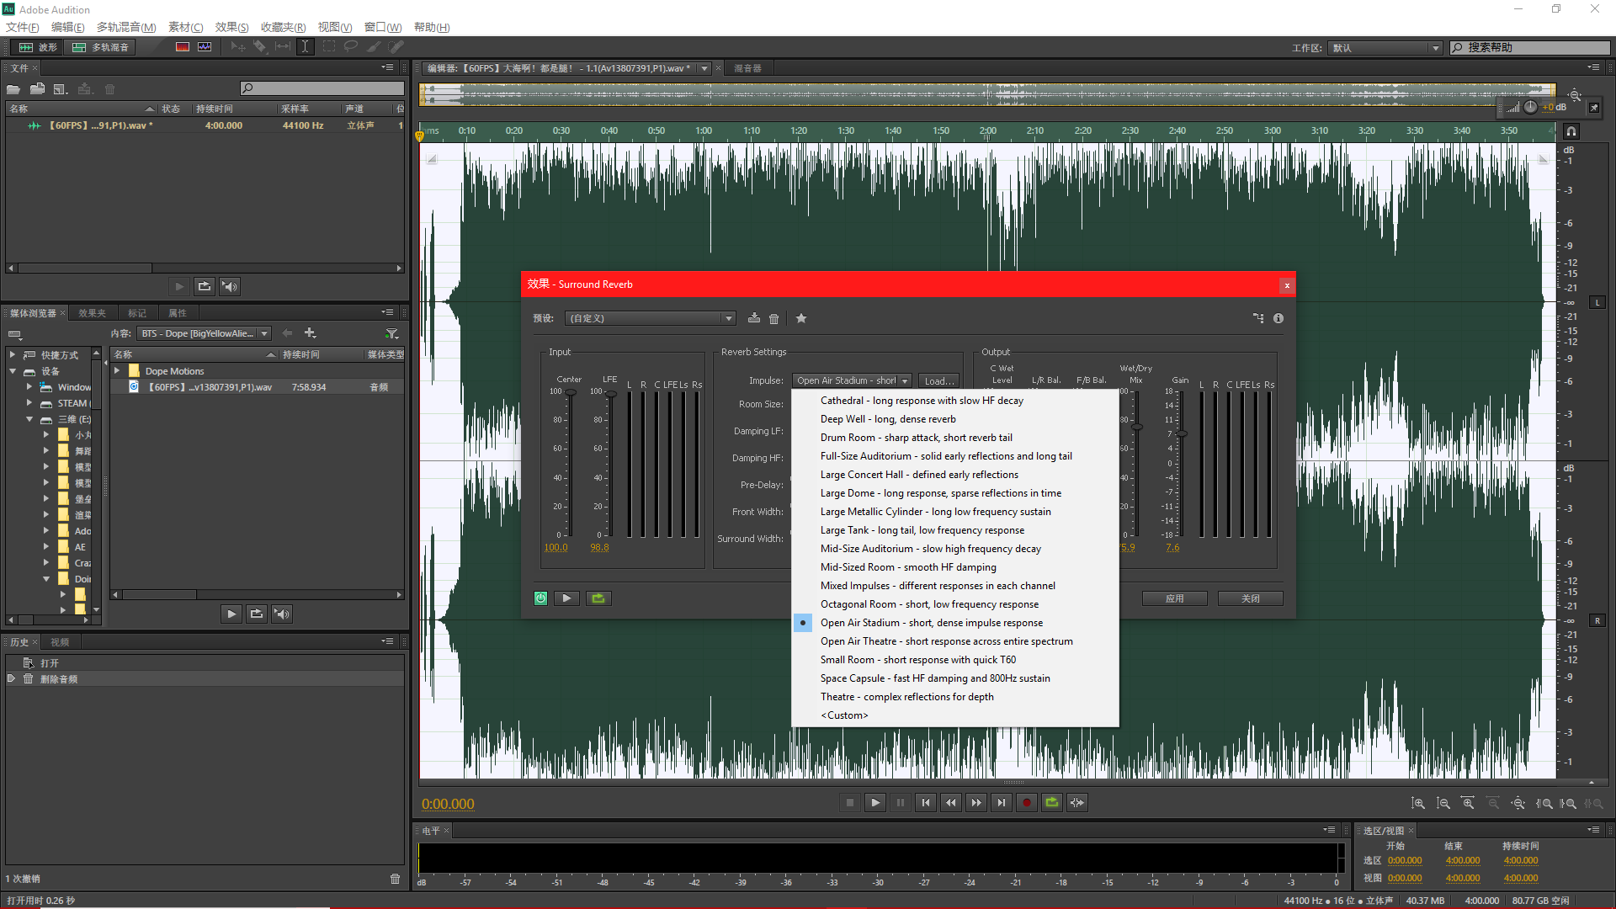Click zoom in amplitude icon

click(x=1418, y=804)
